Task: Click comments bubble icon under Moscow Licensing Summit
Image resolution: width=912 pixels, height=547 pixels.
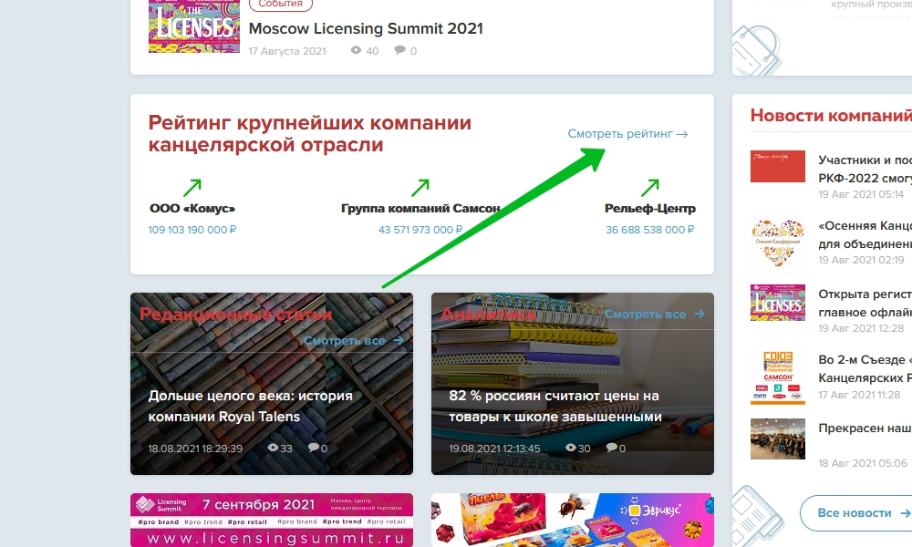Action: [399, 50]
